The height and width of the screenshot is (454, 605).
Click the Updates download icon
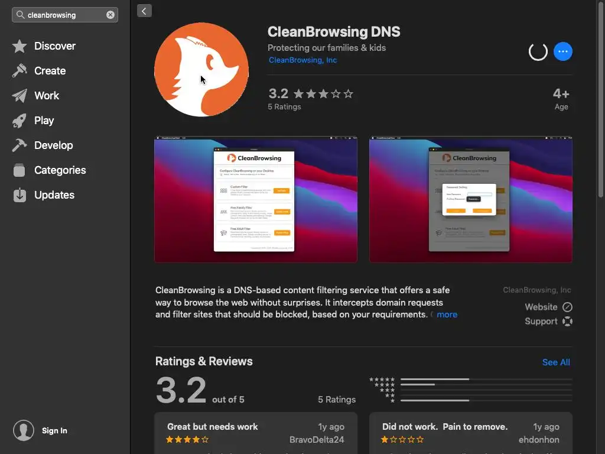(19, 195)
